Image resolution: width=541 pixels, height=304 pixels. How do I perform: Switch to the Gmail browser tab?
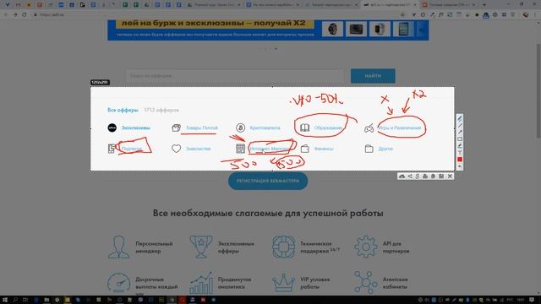pos(18,5)
